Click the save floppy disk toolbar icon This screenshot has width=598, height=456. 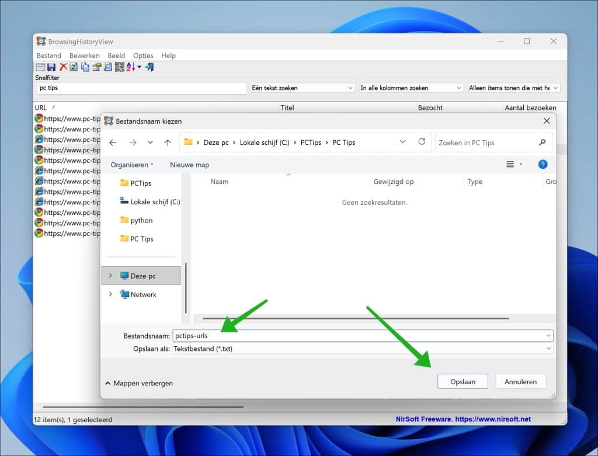[x=51, y=68]
